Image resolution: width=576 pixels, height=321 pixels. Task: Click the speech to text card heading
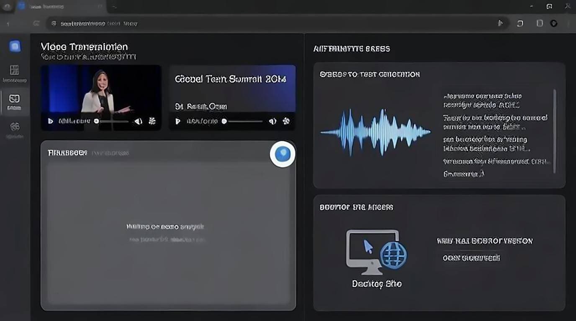370,74
